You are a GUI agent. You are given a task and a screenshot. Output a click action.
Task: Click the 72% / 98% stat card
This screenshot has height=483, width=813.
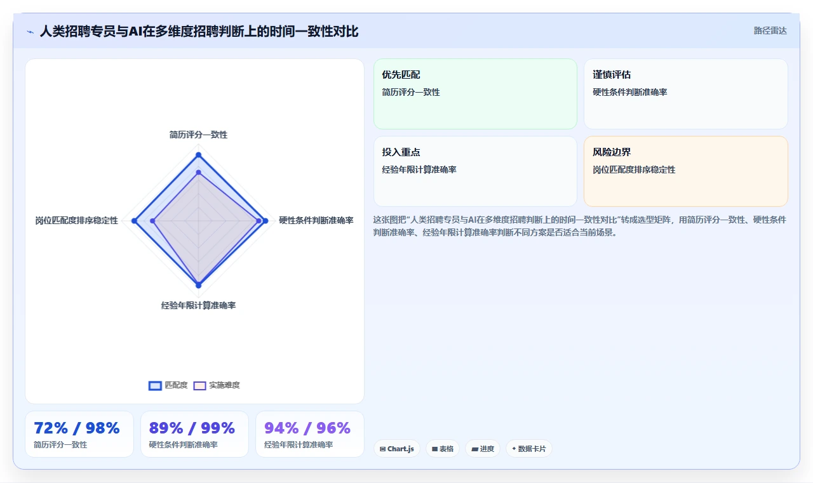79,434
